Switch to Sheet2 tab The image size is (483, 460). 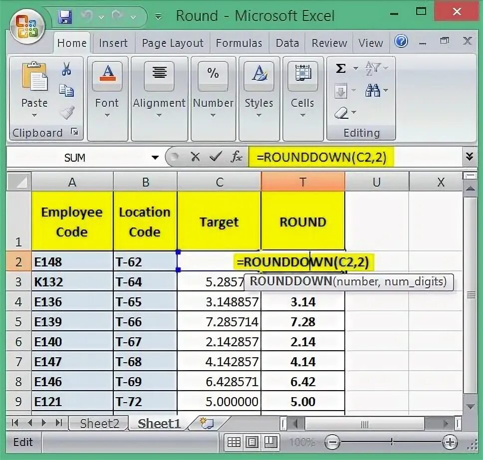tap(99, 424)
